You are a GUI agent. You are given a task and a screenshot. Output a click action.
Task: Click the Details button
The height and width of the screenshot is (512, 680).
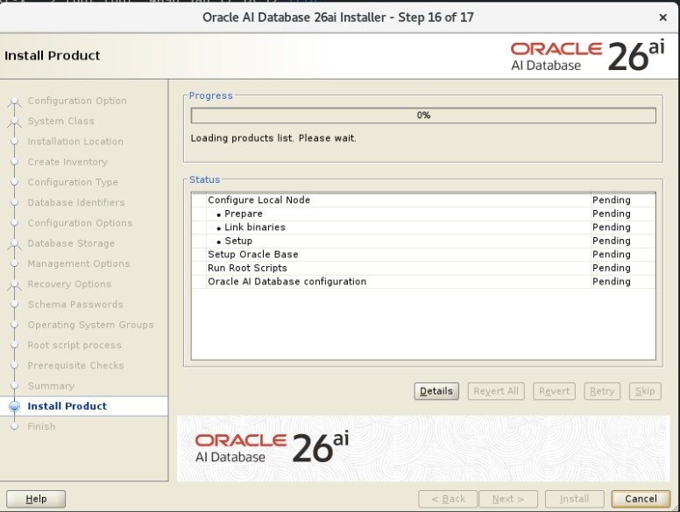[x=436, y=391]
